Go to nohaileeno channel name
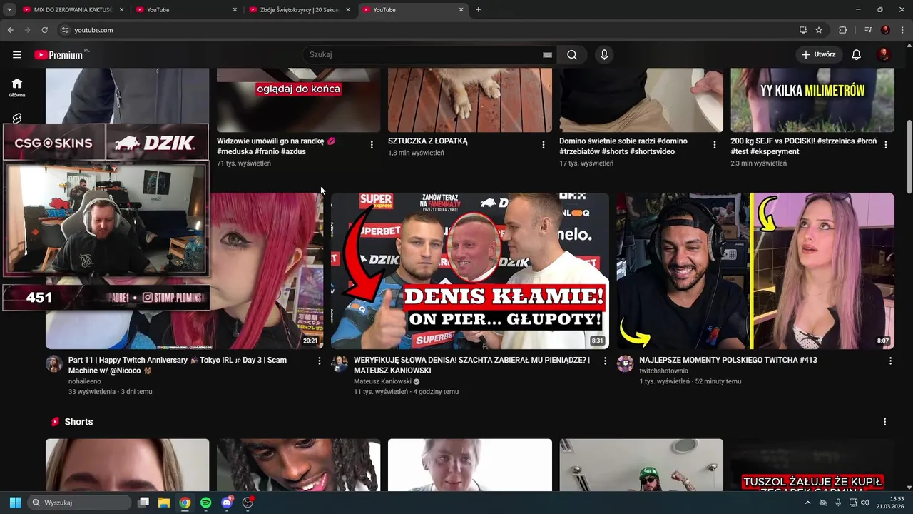 click(85, 382)
